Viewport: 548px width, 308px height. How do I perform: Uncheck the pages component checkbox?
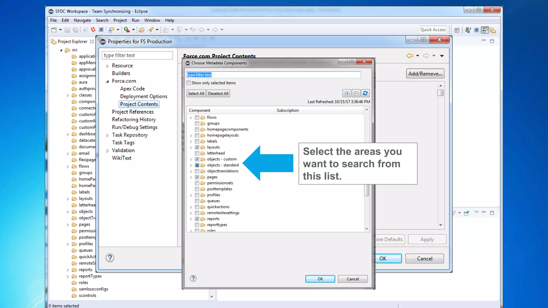click(197, 177)
